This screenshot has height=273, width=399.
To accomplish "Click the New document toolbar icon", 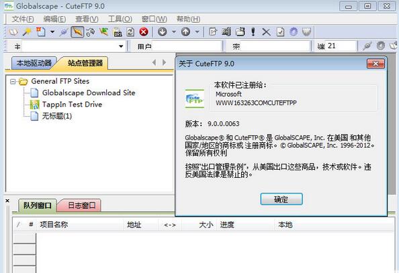I will [x=41, y=32].
